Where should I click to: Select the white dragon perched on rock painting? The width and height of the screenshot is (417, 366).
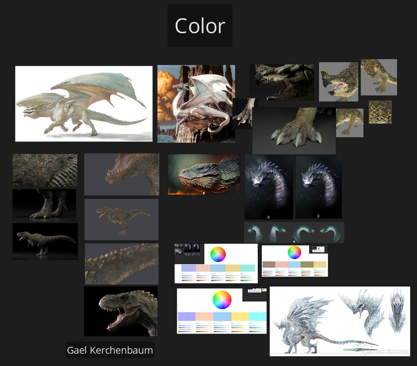(x=196, y=104)
